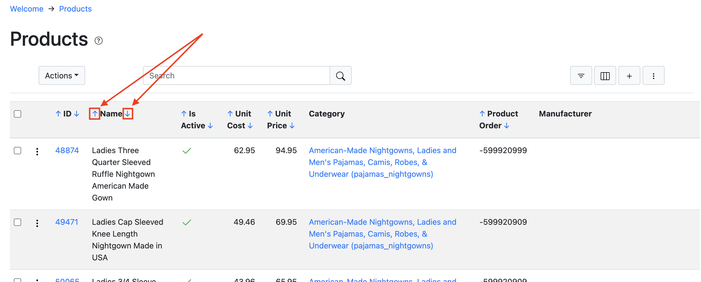Click the plus icon to add product
701x282 pixels.
coord(629,76)
